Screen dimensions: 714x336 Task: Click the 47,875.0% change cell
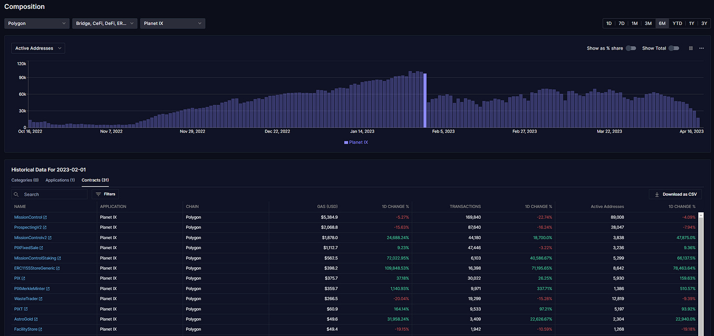(x=684, y=238)
